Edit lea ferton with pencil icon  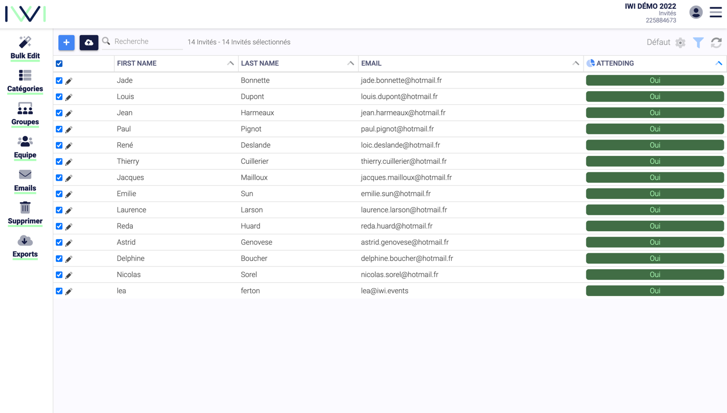tap(69, 291)
